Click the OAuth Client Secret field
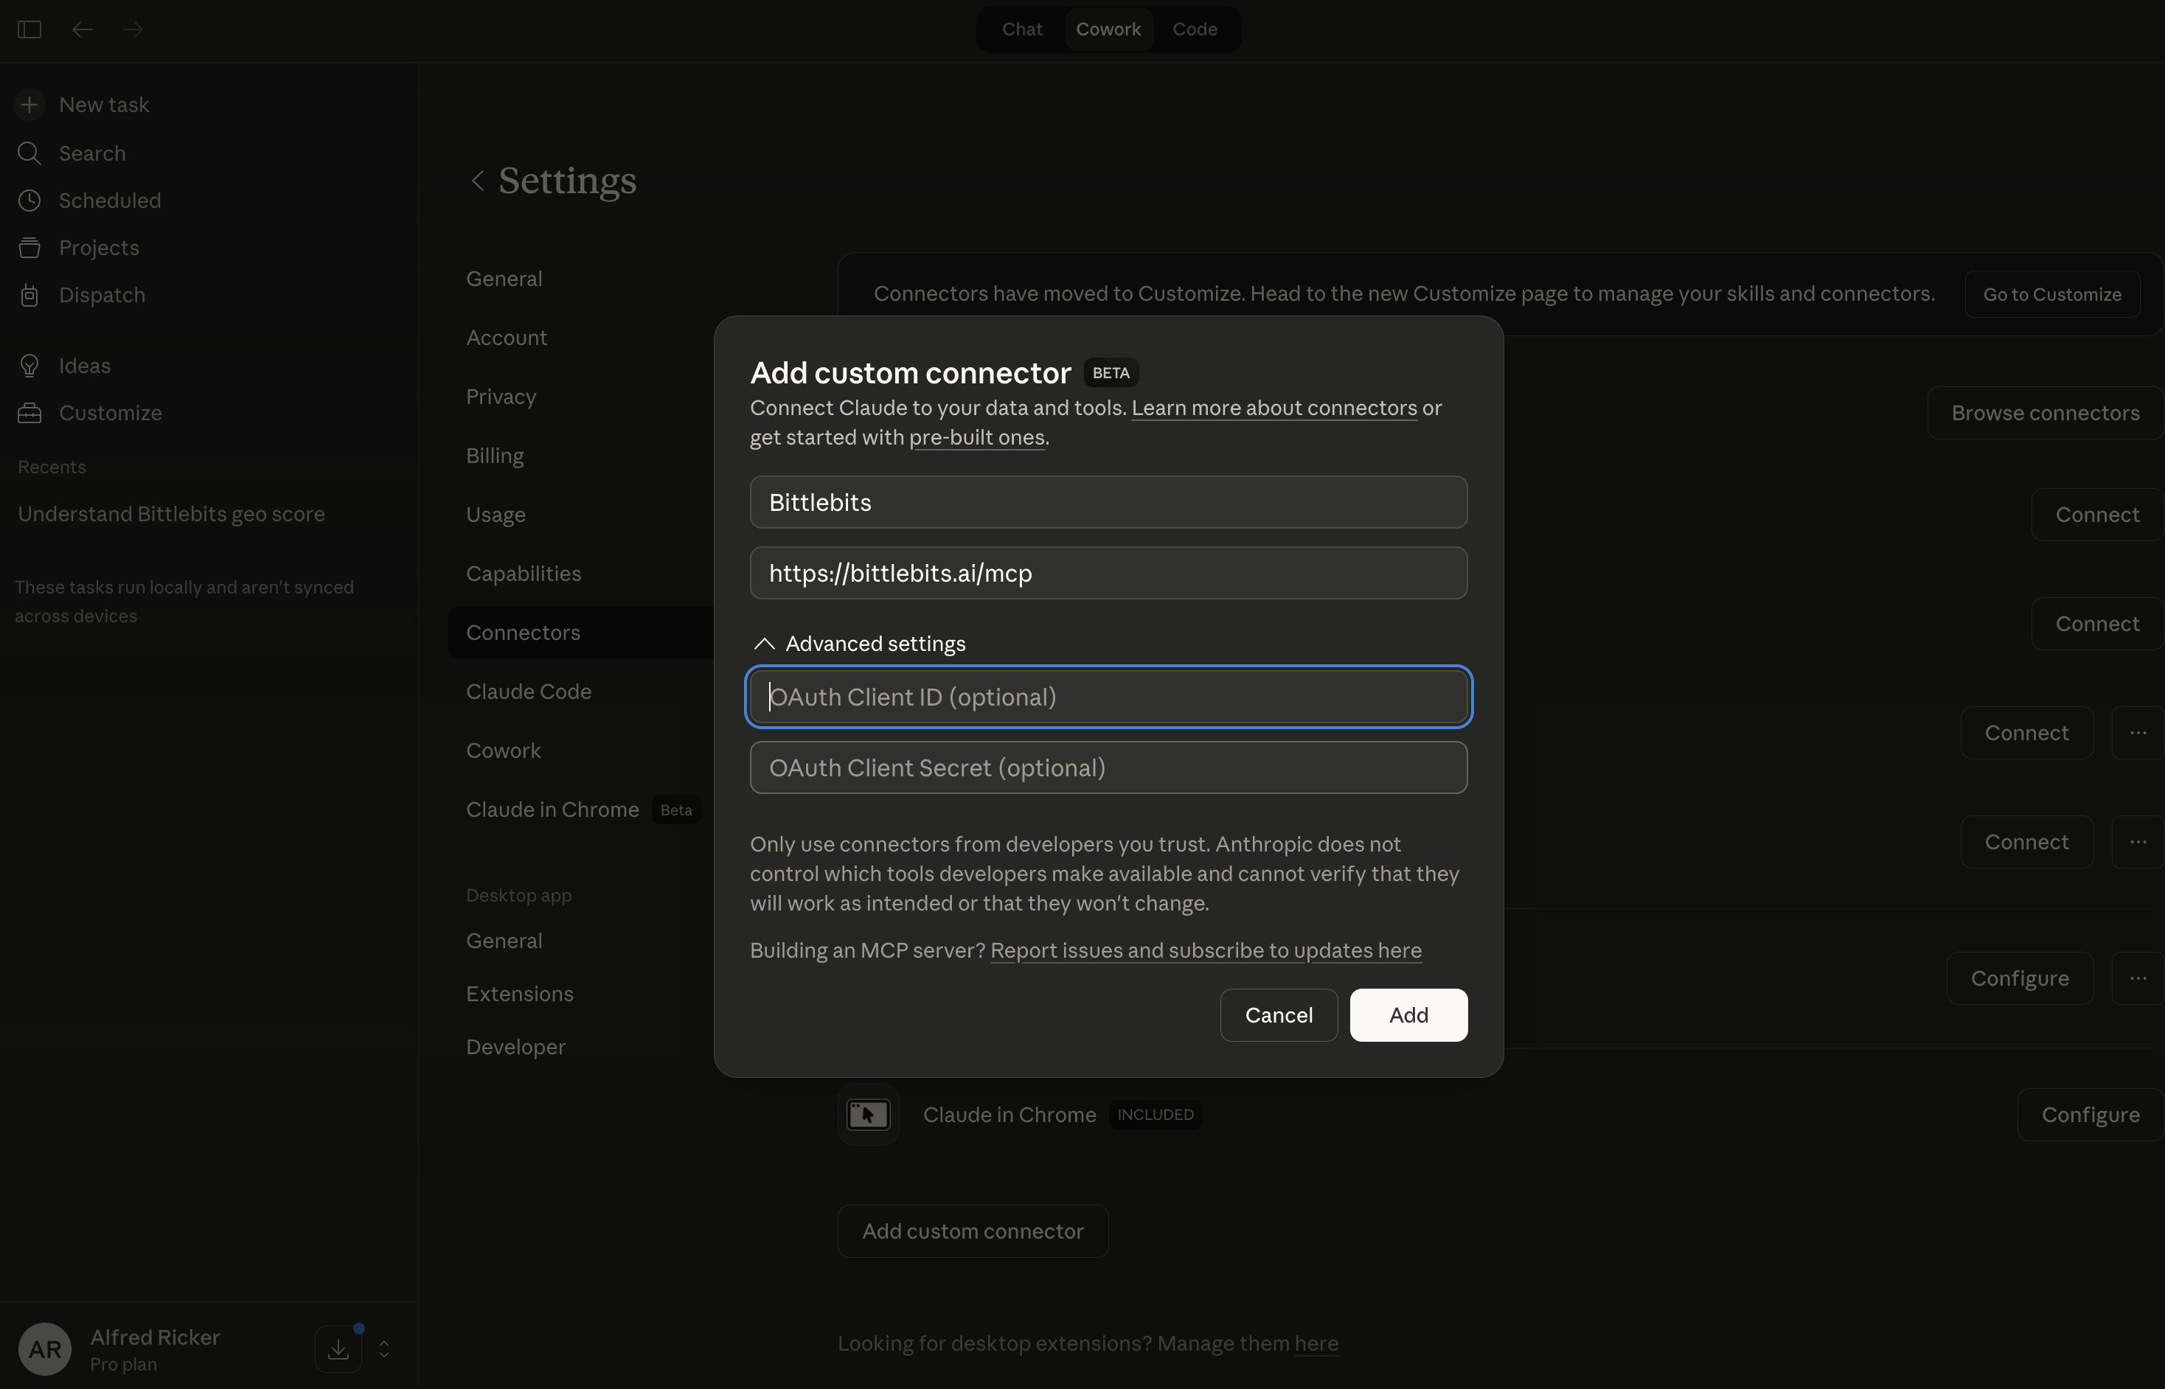The height and width of the screenshot is (1389, 2165). [x=1108, y=767]
